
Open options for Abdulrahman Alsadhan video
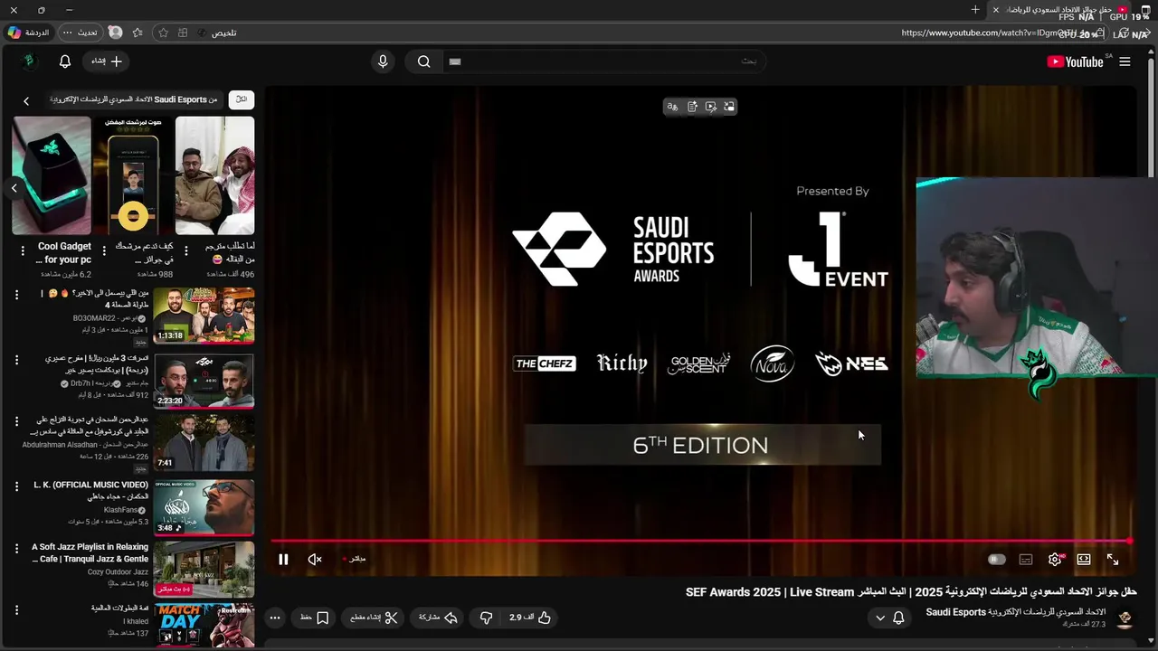pyautogui.click(x=16, y=421)
